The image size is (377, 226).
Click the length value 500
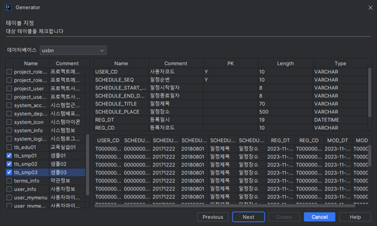pos(264,112)
